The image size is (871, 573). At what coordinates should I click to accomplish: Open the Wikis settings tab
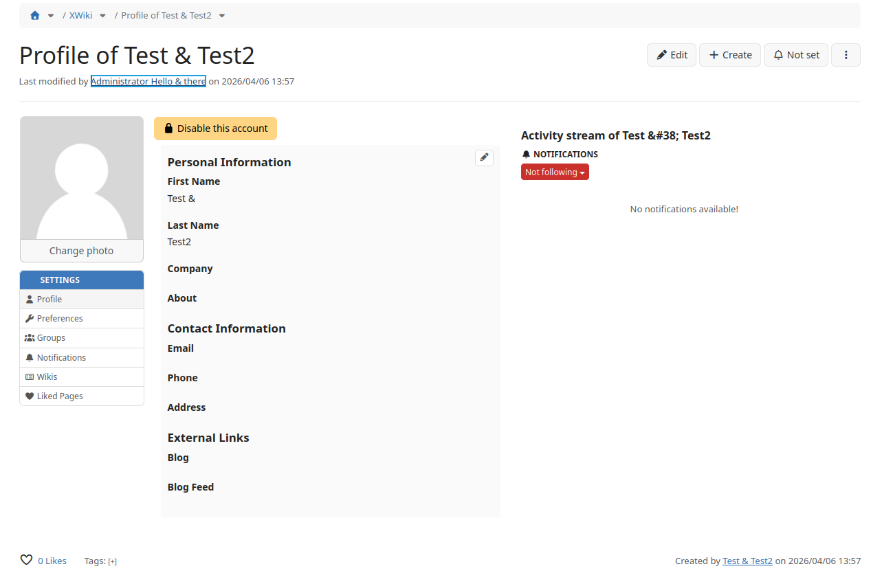click(47, 377)
